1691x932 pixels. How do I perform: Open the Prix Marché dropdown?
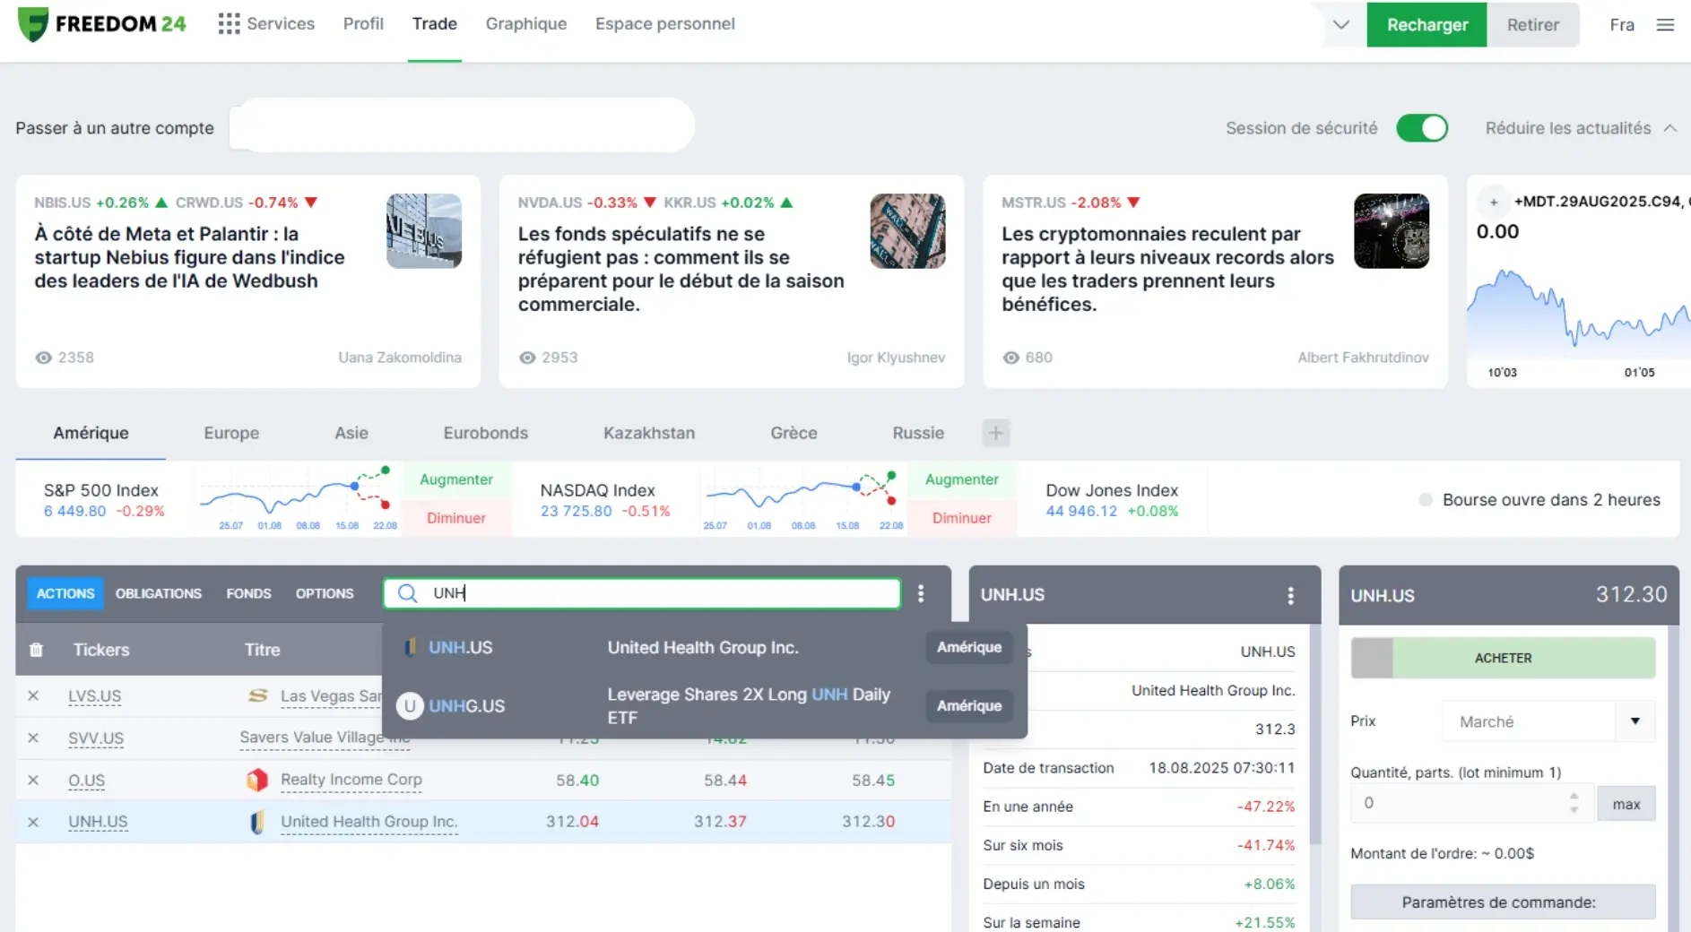pyautogui.click(x=1548, y=721)
